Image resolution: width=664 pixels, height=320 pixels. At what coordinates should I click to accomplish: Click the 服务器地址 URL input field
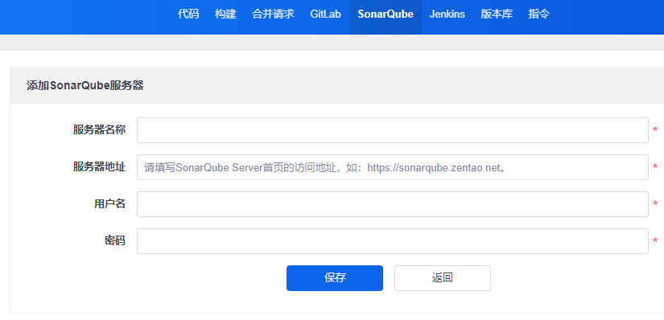(x=393, y=167)
